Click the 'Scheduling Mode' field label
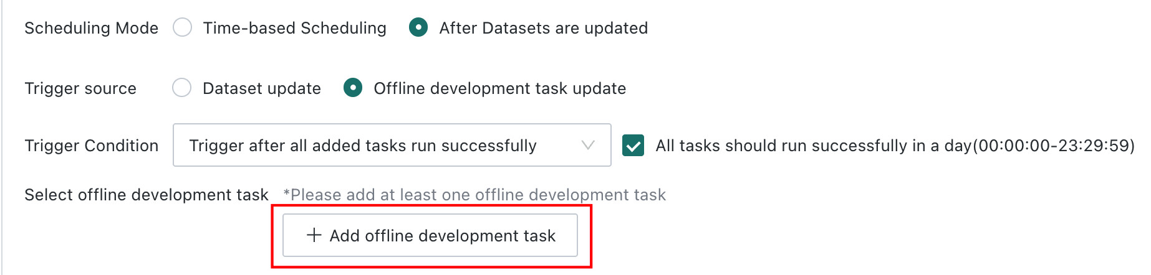The width and height of the screenshot is (1151, 275). 91,28
